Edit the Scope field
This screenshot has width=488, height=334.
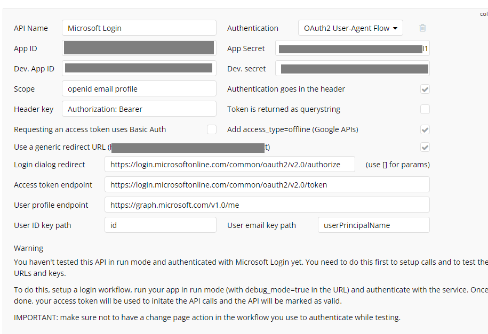(139, 89)
